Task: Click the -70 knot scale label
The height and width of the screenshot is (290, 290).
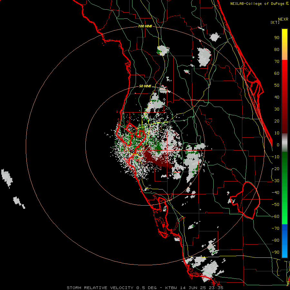Action: (275, 228)
